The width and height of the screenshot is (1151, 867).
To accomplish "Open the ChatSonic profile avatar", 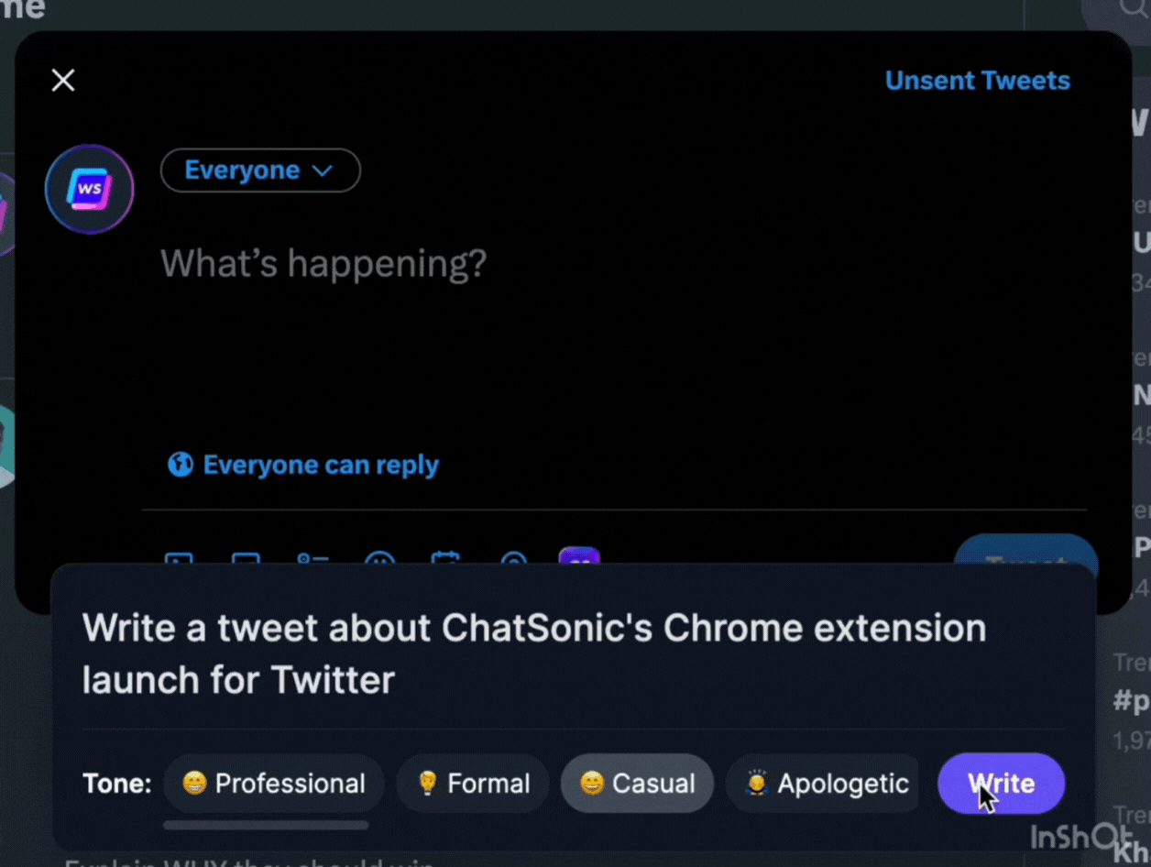I will coord(89,188).
